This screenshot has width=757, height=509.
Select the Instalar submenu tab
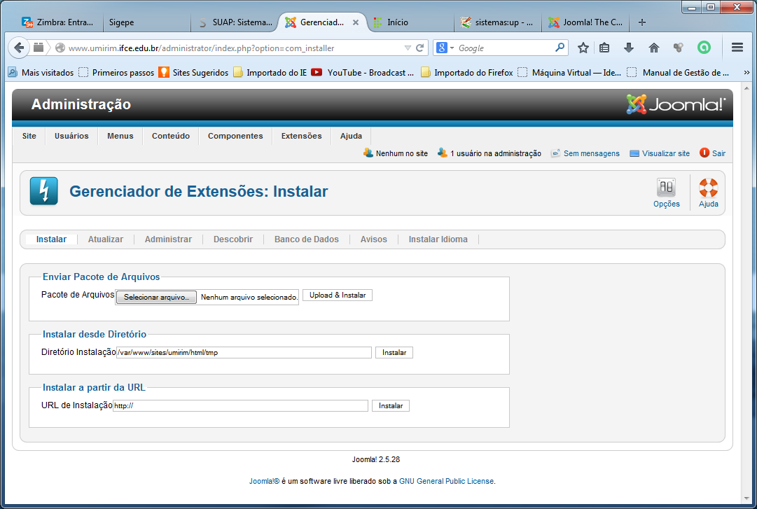click(x=51, y=239)
